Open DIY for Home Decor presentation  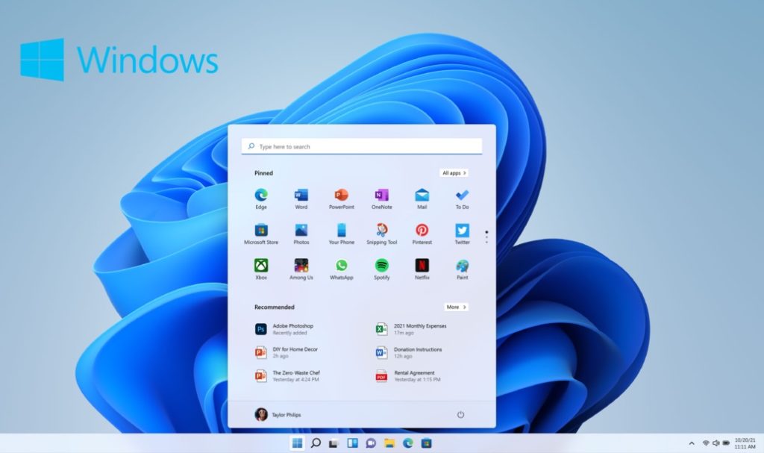click(x=286, y=352)
